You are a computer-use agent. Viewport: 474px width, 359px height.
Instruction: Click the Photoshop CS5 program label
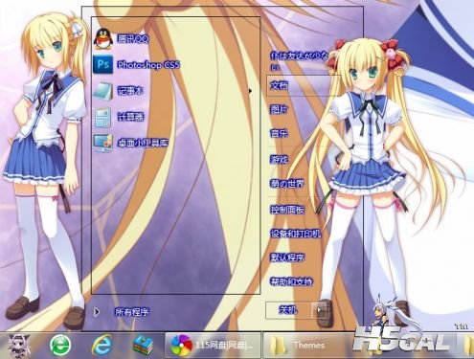click(x=148, y=65)
